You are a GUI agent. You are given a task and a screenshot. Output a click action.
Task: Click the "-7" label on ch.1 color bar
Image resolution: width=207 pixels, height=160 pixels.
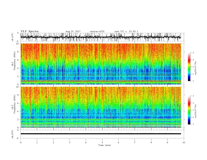[193, 81]
